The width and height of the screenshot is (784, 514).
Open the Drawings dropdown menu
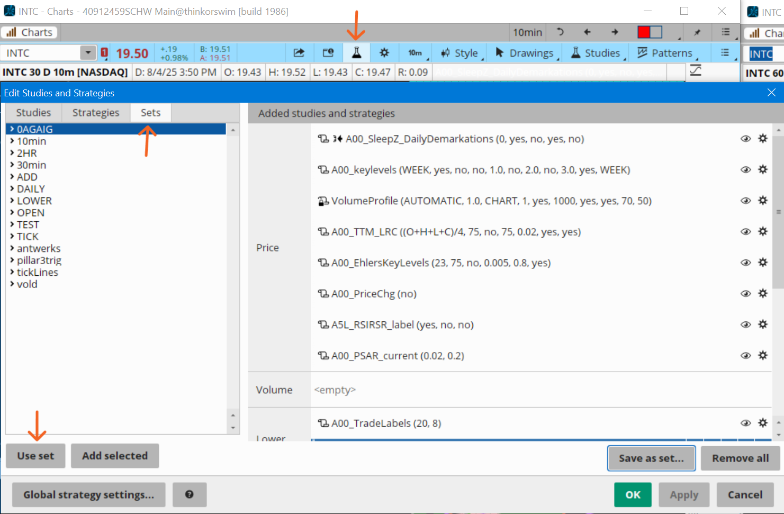click(526, 53)
